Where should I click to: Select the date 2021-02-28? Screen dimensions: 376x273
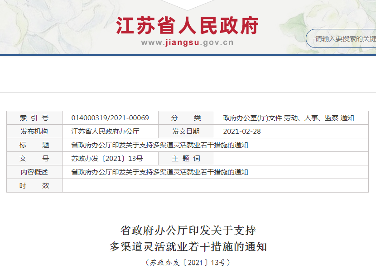click(242, 132)
